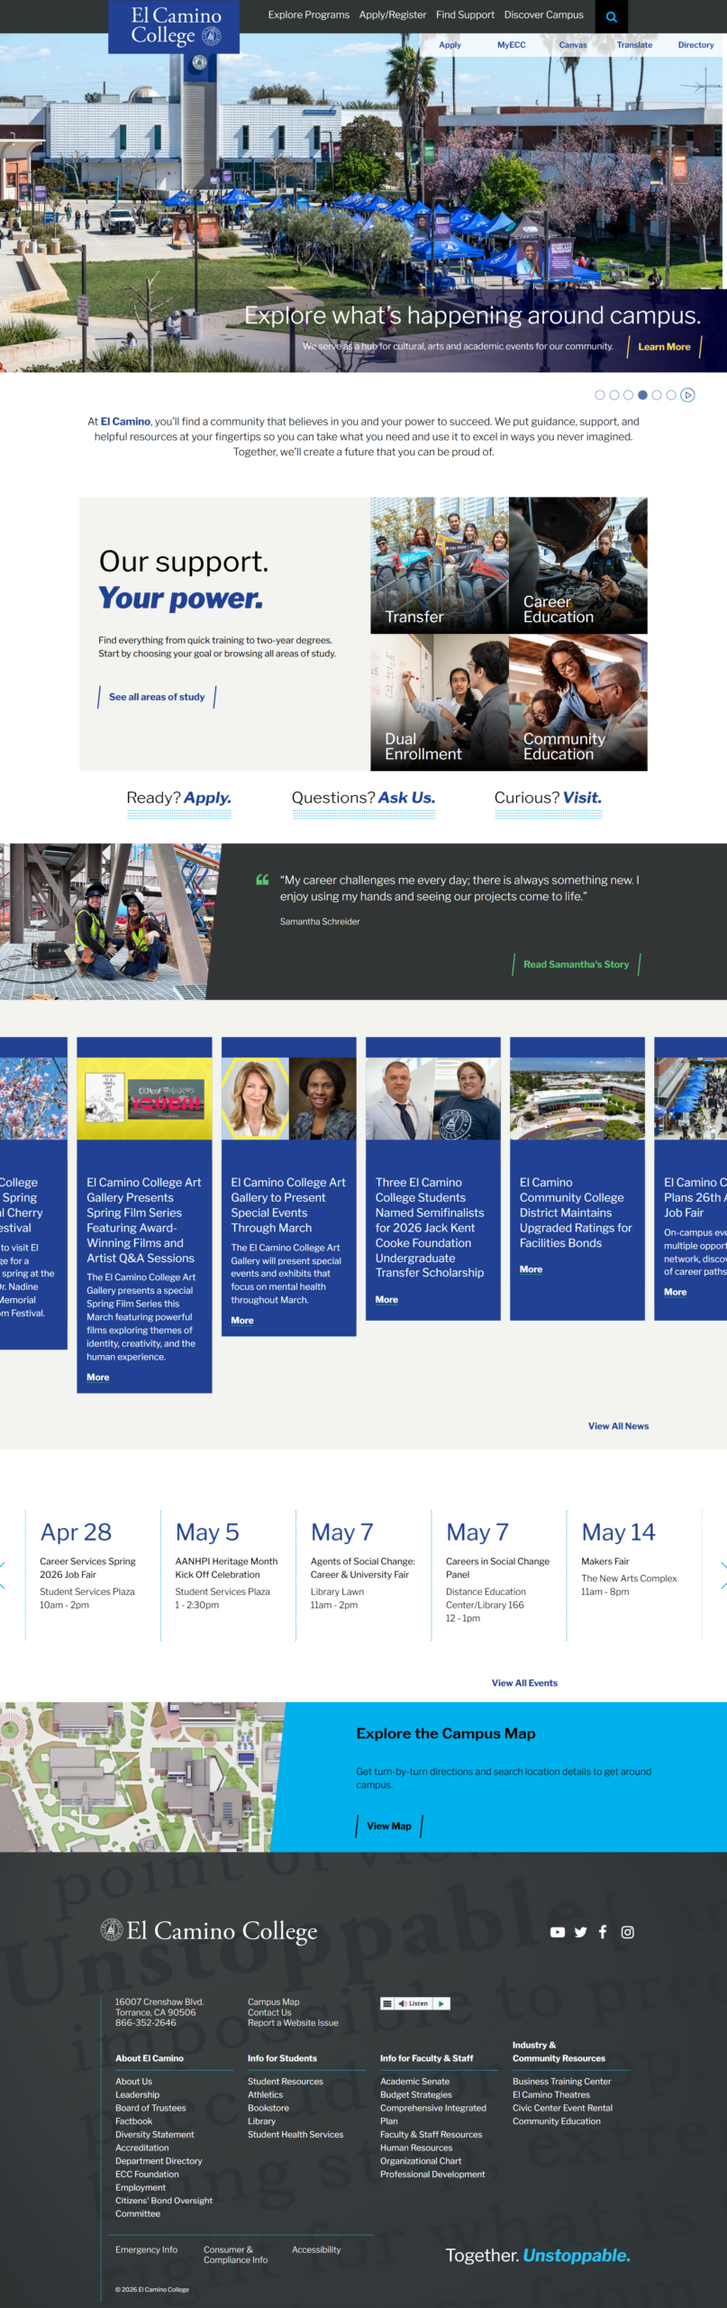
Task: Click Read Samantha's Story
Action: coord(577,965)
